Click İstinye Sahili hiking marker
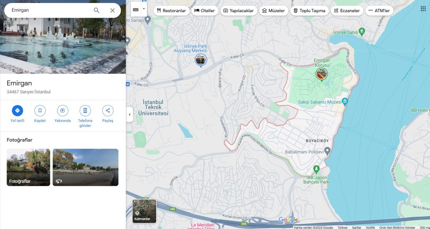 click(x=362, y=32)
